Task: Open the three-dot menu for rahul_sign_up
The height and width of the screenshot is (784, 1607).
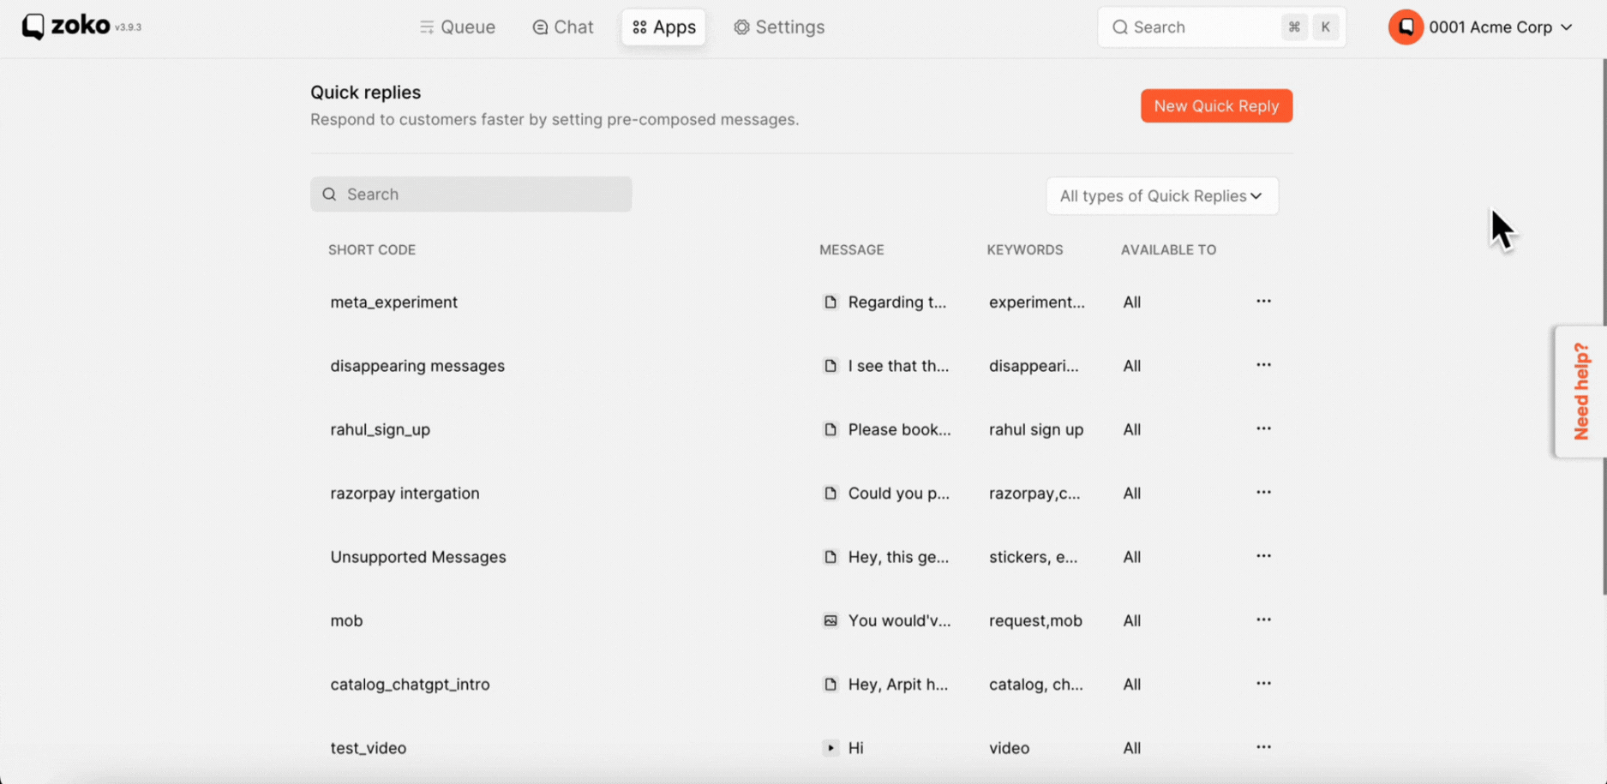Action: click(x=1263, y=428)
